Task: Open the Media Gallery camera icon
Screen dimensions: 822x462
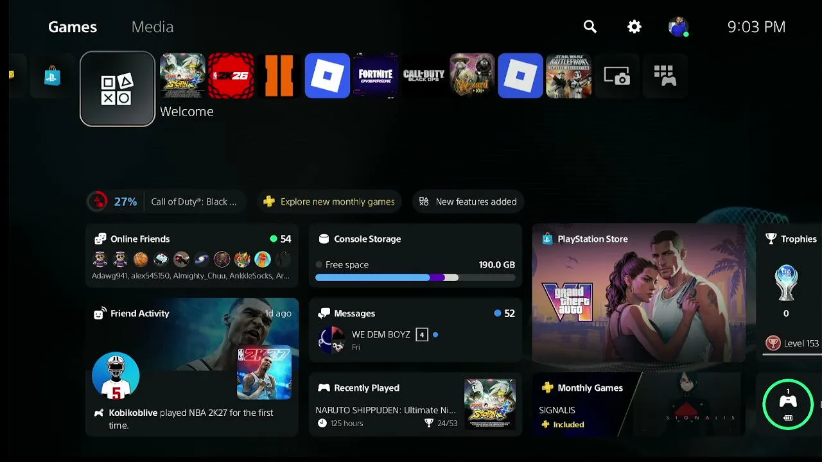Action: click(x=616, y=76)
